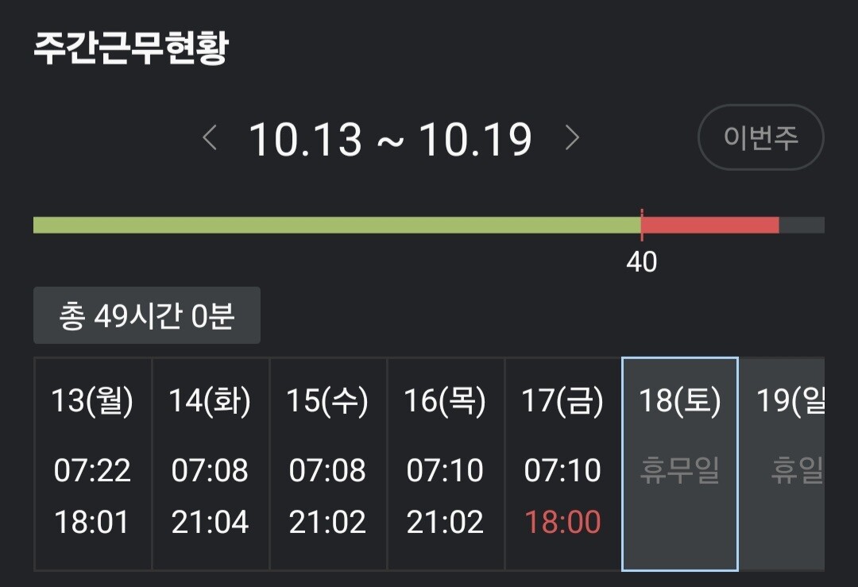
Task: Click the red overtime bar segment
Action: [709, 225]
